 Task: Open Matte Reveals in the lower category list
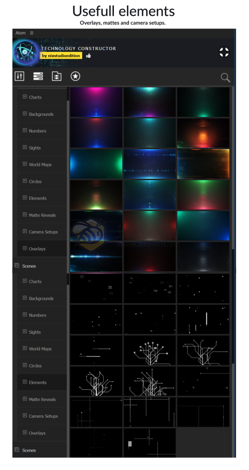tap(42, 399)
